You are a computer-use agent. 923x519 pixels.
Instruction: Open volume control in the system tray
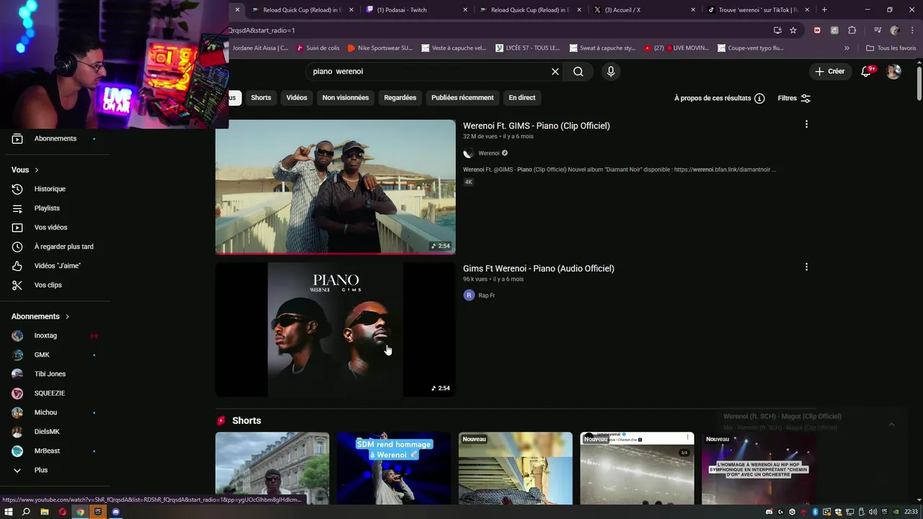click(873, 512)
